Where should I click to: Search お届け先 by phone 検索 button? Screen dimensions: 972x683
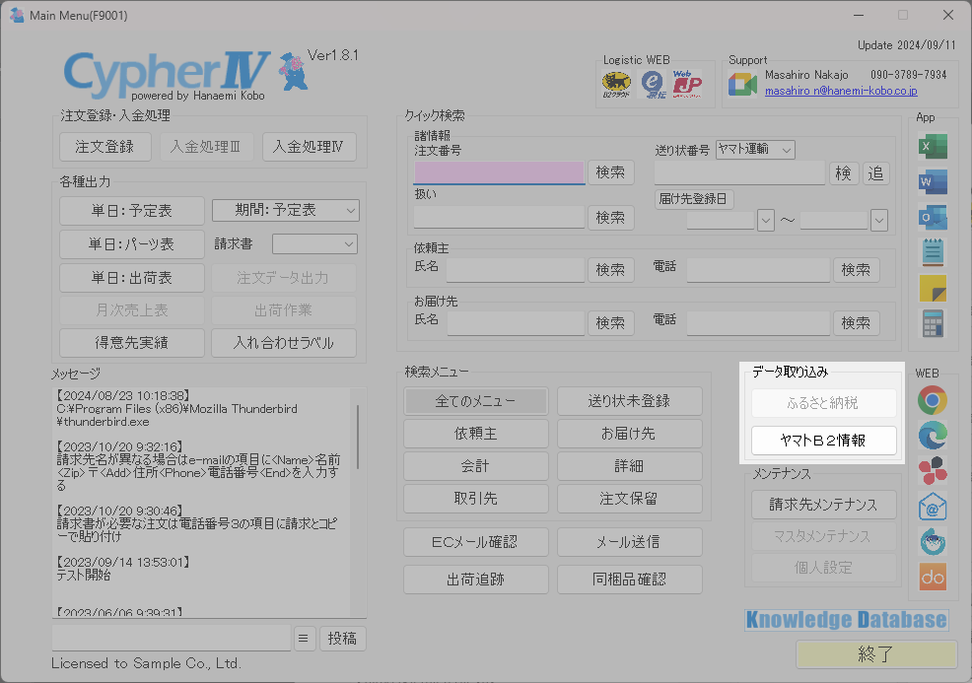[856, 323]
